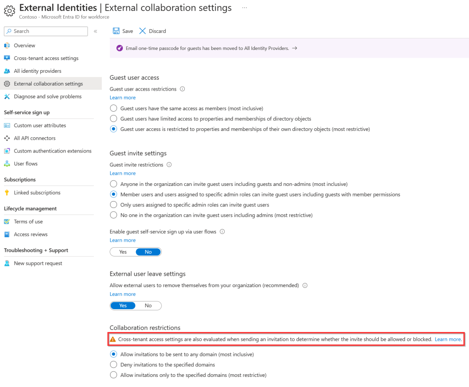469x387 pixels.
Task: Click Save in the toolbar
Action: (122, 31)
